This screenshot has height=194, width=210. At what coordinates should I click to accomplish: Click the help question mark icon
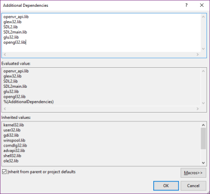186,5
